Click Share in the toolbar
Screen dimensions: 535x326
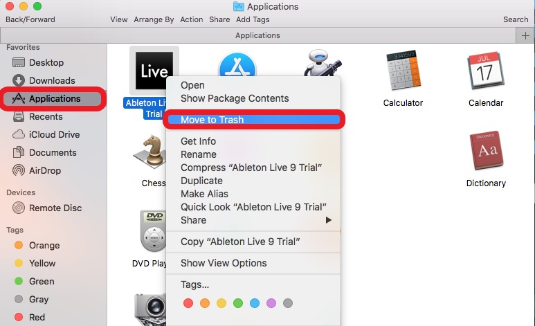pos(219,20)
